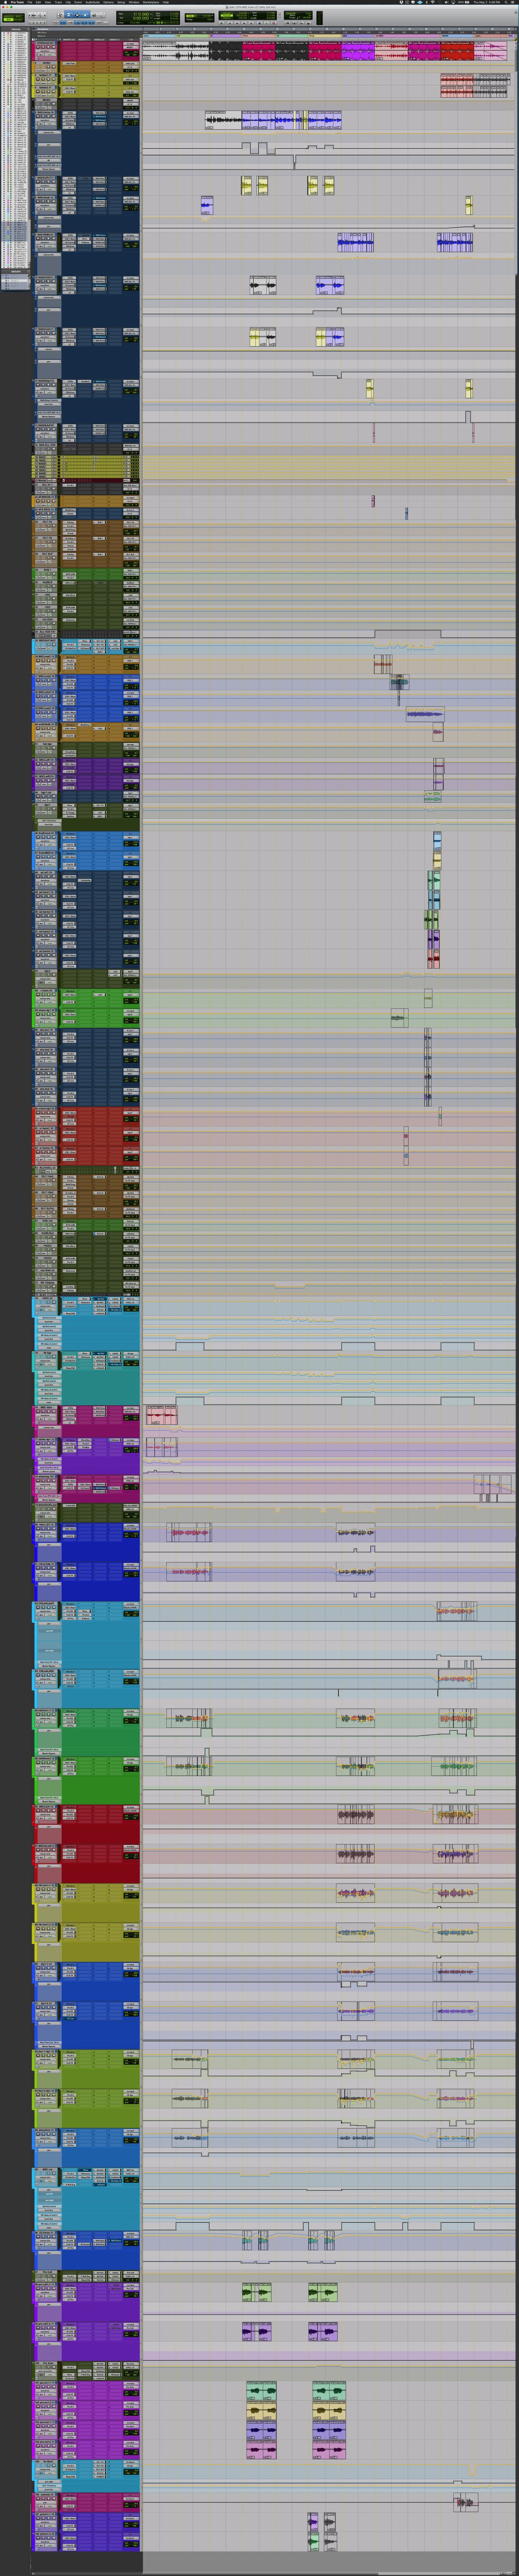This screenshot has width=519, height=2576.
Task: Open the Setup menu
Action: (121, 2)
